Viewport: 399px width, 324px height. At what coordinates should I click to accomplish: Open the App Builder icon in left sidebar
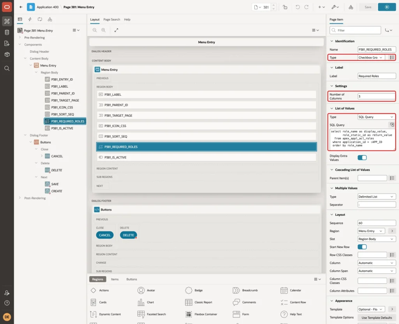pos(7,21)
